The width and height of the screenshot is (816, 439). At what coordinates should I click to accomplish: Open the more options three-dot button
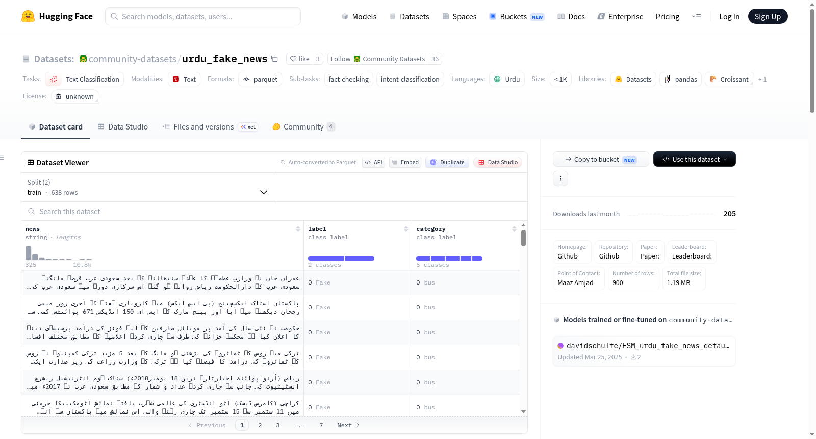tap(560, 178)
